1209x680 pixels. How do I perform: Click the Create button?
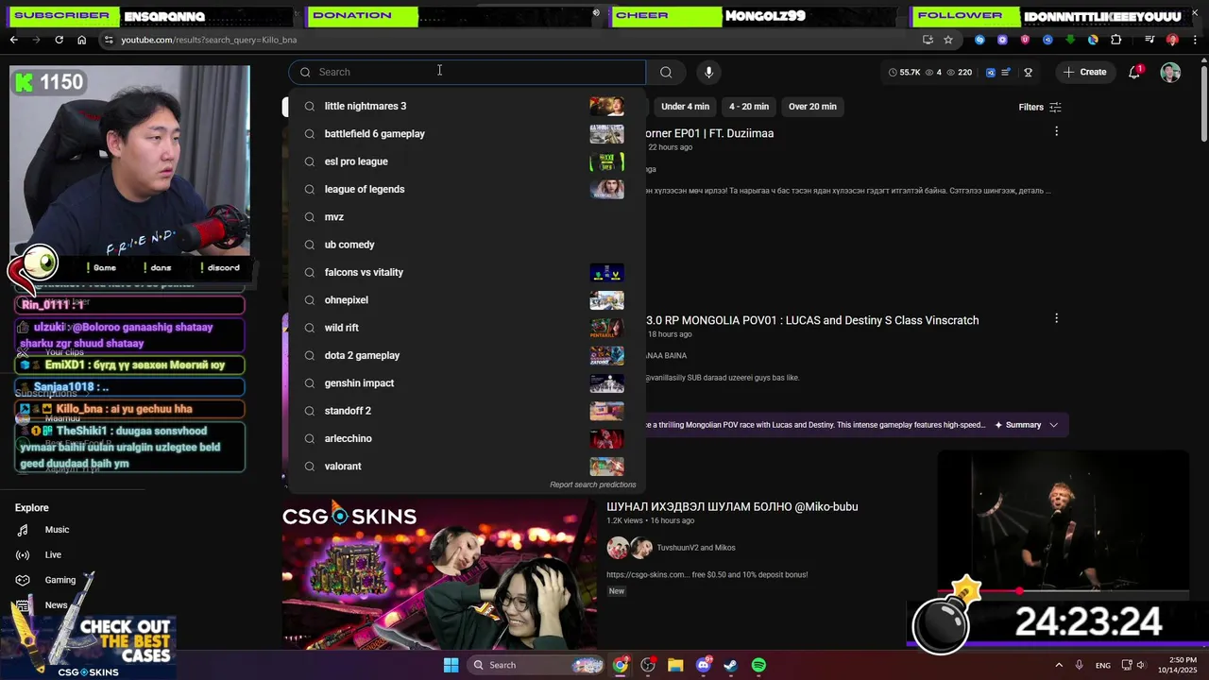point(1083,72)
